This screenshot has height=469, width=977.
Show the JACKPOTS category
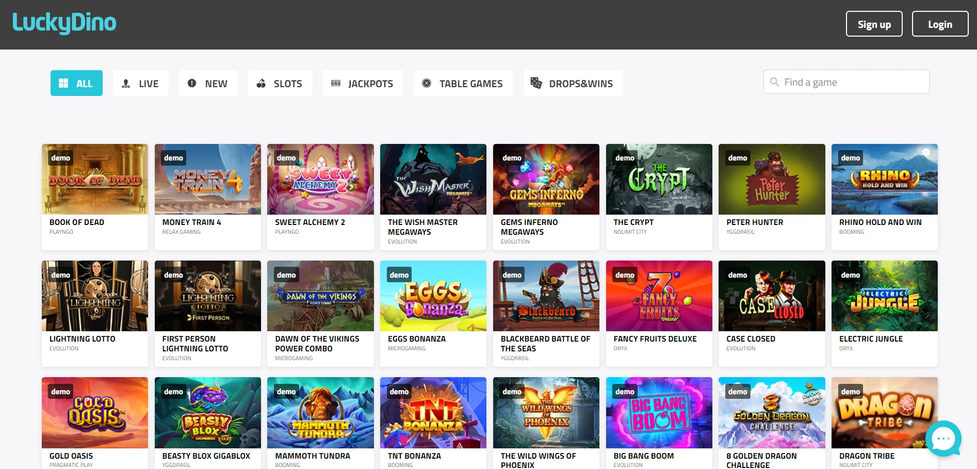(363, 83)
